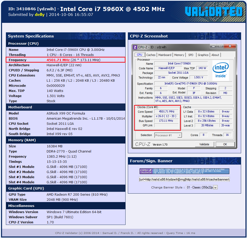The width and height of the screenshot is (247, 238).
Task: Click the Timings 15-15-15-35 value
Action: pos(57,161)
